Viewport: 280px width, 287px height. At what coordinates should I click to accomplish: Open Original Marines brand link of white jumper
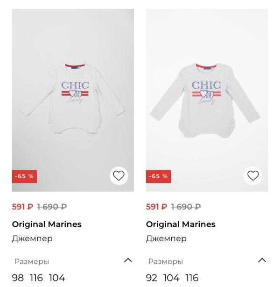click(x=47, y=224)
